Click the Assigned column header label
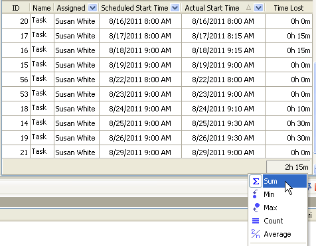 tap(71, 8)
